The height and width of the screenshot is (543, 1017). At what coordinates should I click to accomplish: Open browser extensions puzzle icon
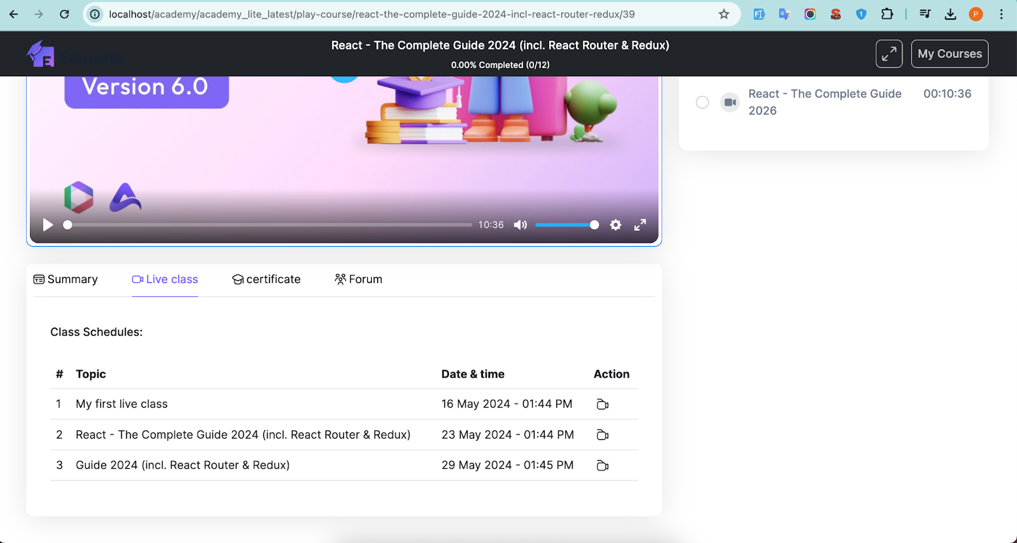coord(887,14)
